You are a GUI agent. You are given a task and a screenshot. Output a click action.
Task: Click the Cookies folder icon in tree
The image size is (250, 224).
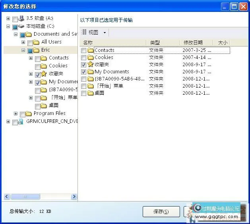(x=44, y=66)
